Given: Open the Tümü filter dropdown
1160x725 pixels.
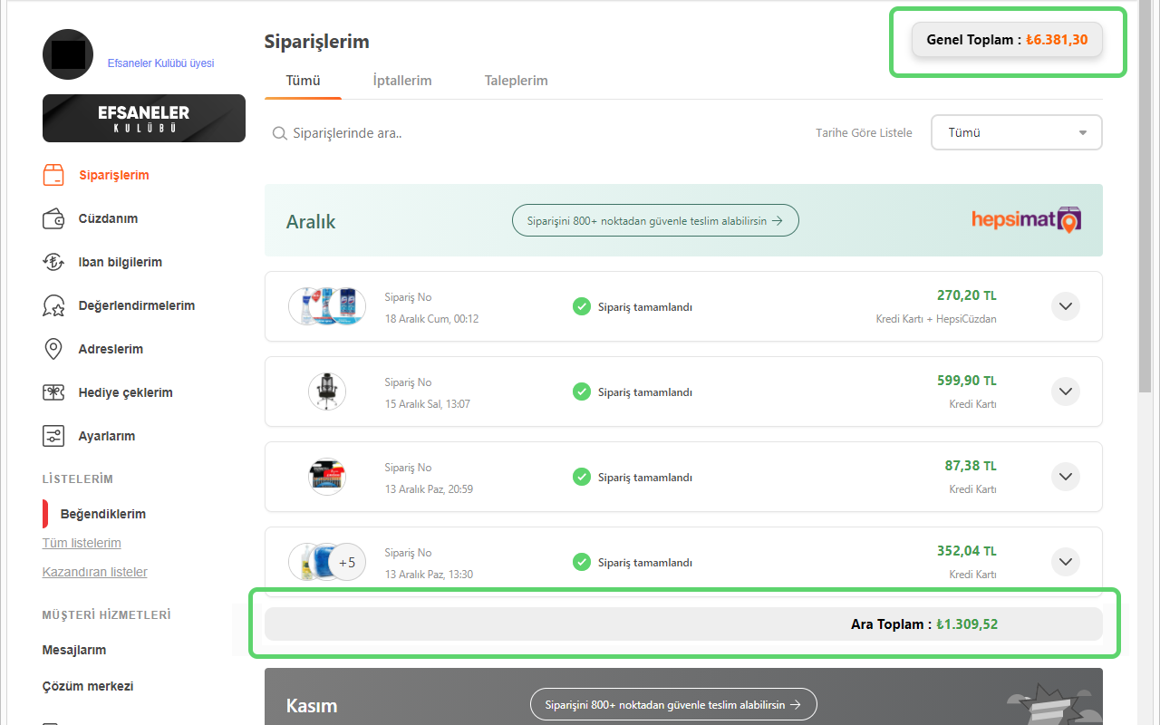Looking at the screenshot, I should (x=1016, y=131).
